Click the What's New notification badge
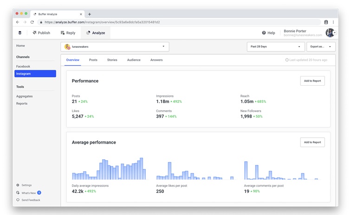Screen dimensions: 351x215 39,193
